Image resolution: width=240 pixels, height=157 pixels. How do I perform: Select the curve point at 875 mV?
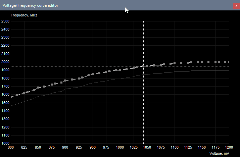tap(52, 85)
